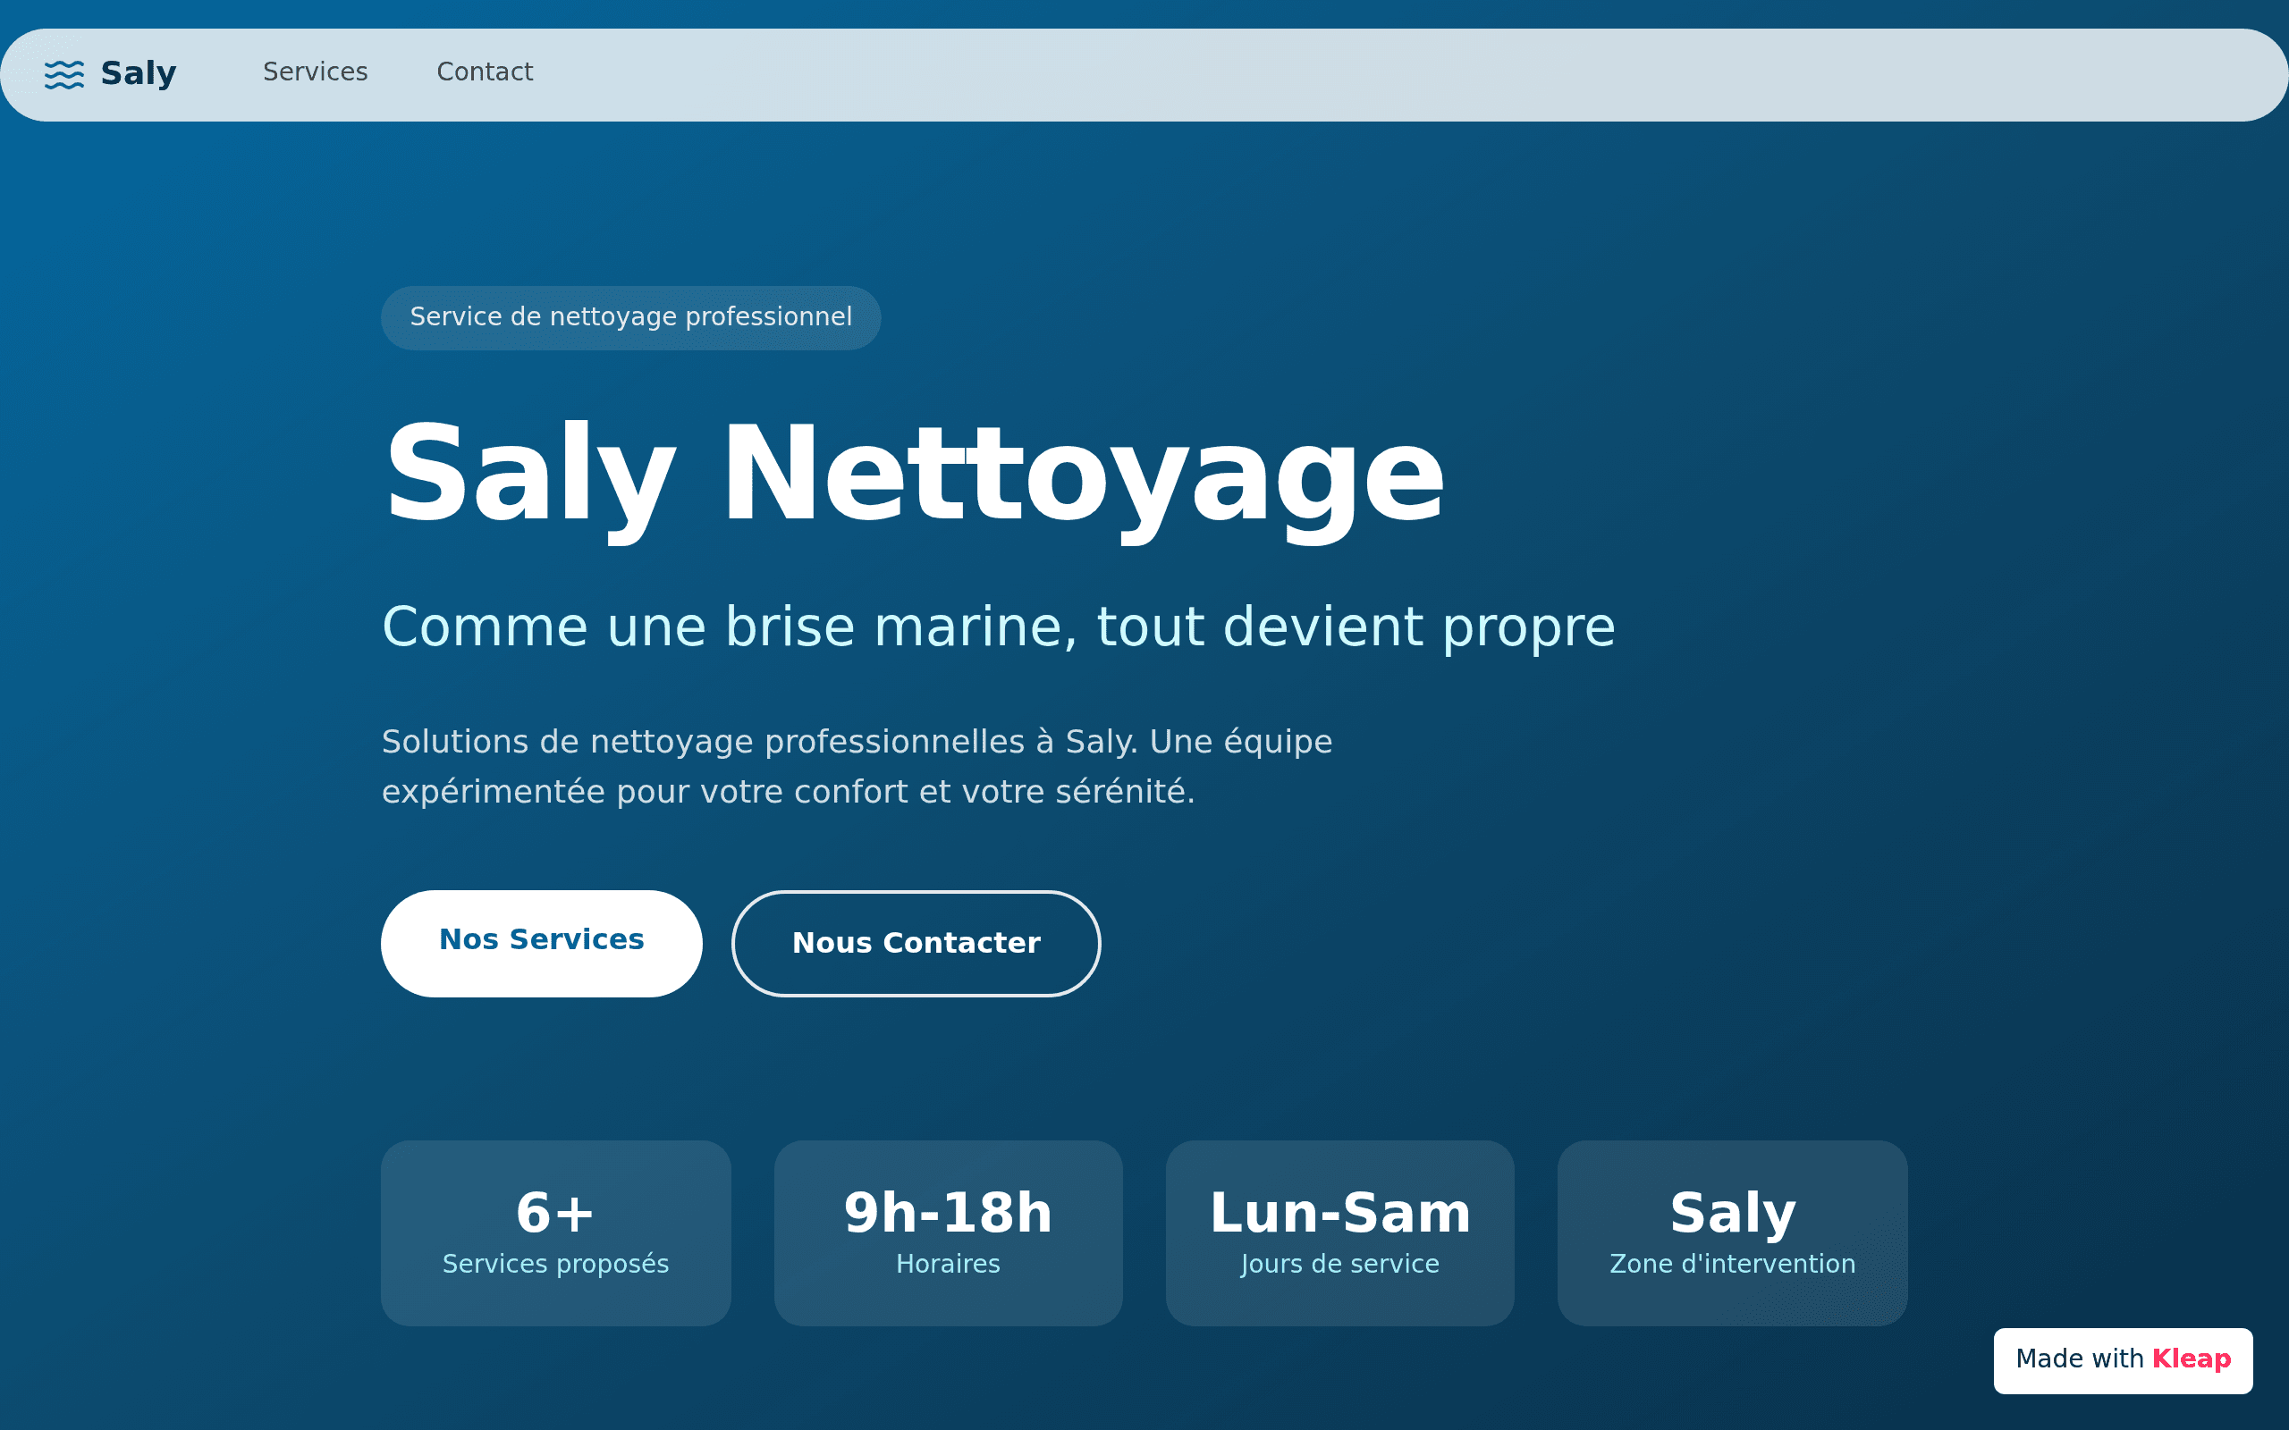Select the 9h-18h Horaires card

coord(948,1232)
